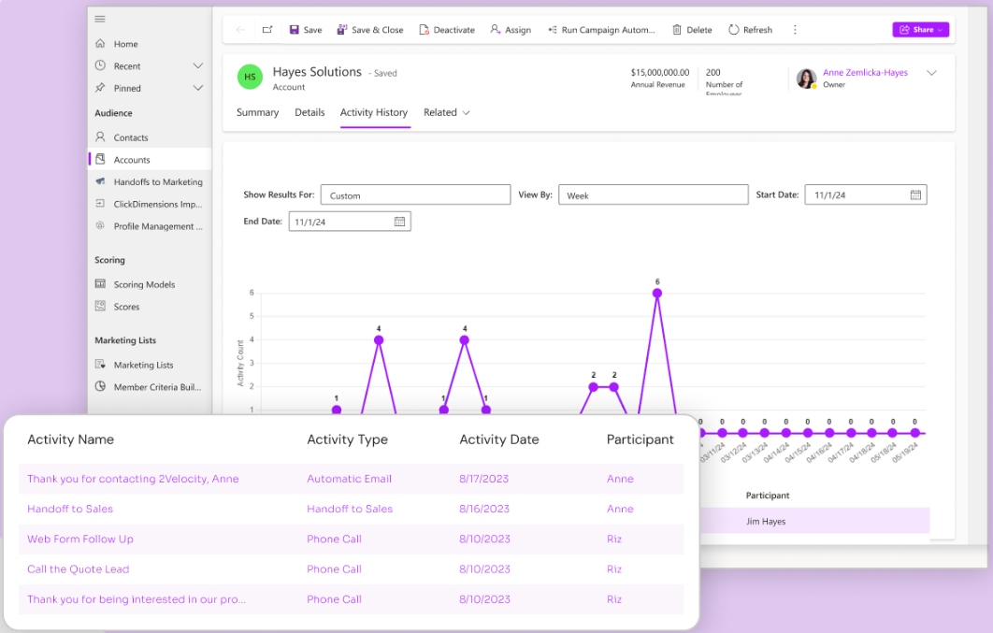Click Refresh in the toolbar
This screenshot has height=633, width=993.
click(x=751, y=30)
